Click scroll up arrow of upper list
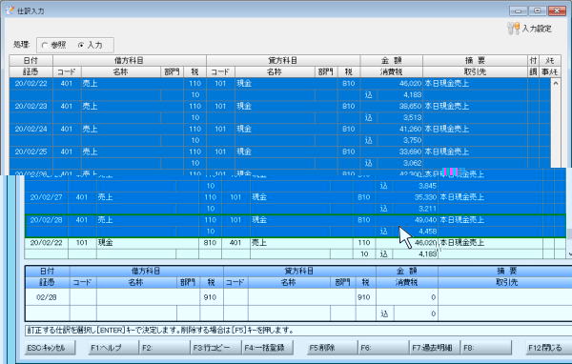The height and width of the screenshot is (364, 572). click(x=556, y=83)
